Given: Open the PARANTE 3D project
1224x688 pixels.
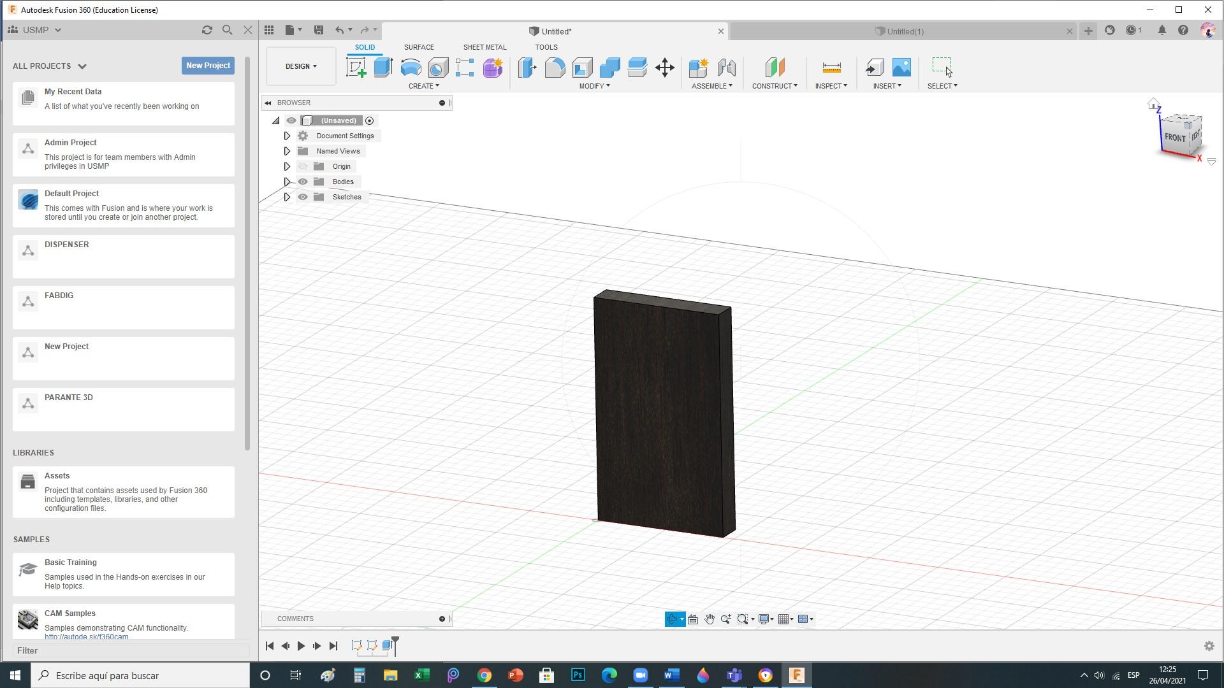Looking at the screenshot, I should pos(124,410).
